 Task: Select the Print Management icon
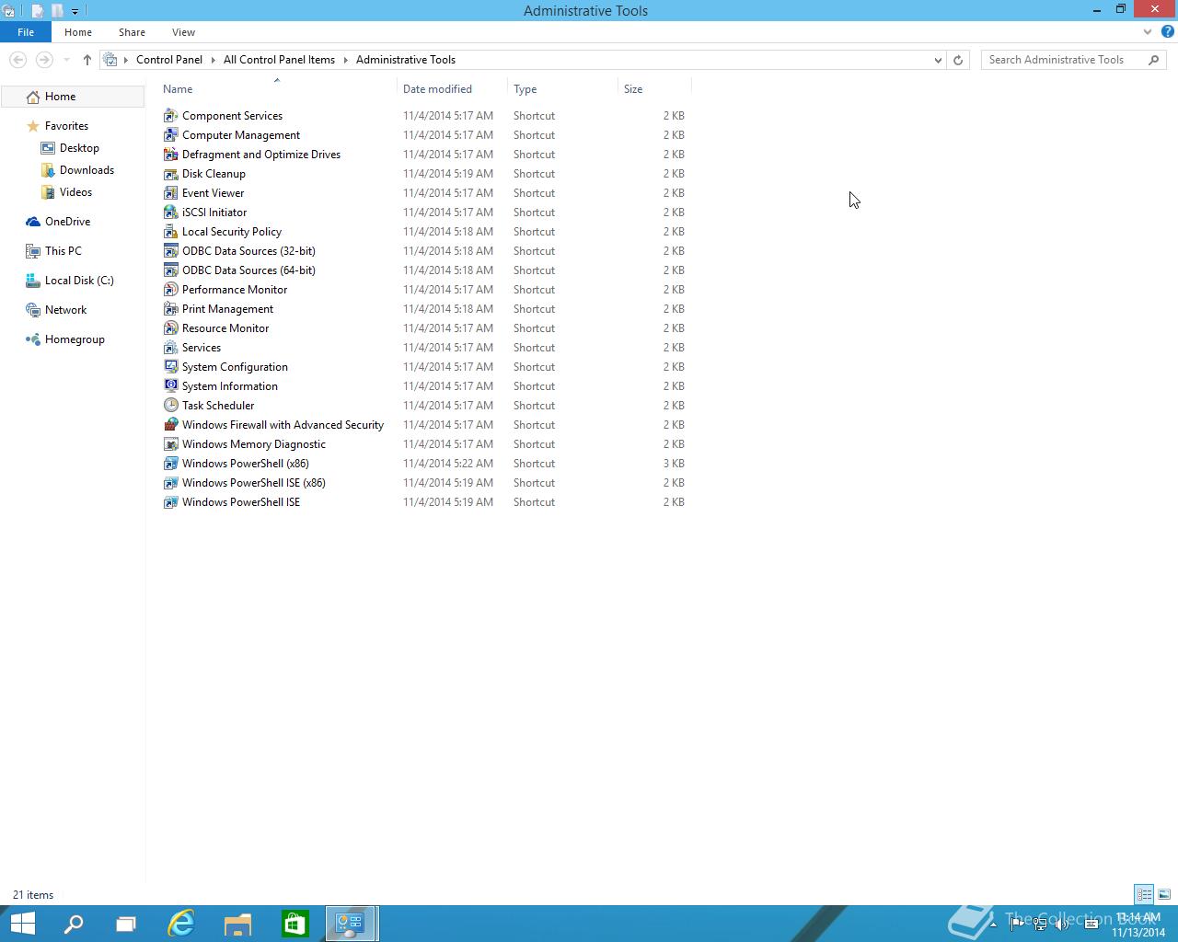(170, 309)
